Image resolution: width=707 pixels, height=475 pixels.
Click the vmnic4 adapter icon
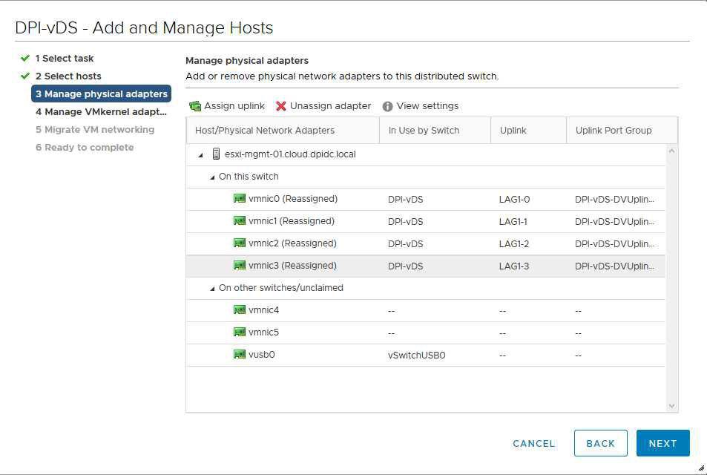(240, 310)
